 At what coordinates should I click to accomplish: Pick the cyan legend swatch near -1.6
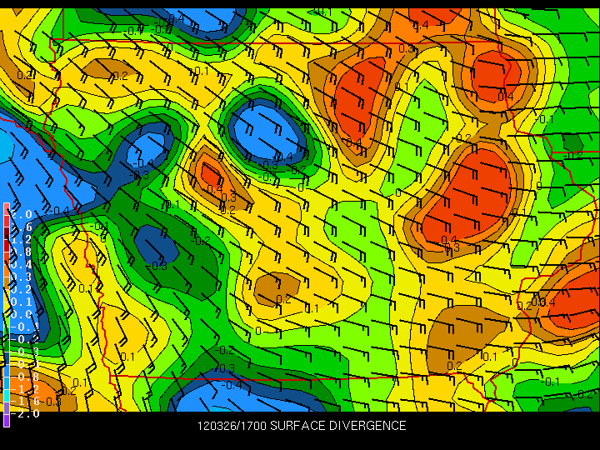(7, 396)
